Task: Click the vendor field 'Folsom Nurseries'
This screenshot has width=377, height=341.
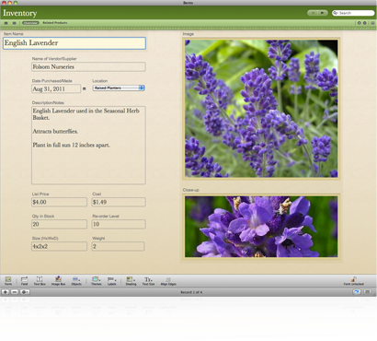Action: tap(88, 66)
